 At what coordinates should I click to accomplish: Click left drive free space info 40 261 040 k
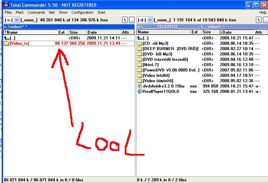pos(74,20)
